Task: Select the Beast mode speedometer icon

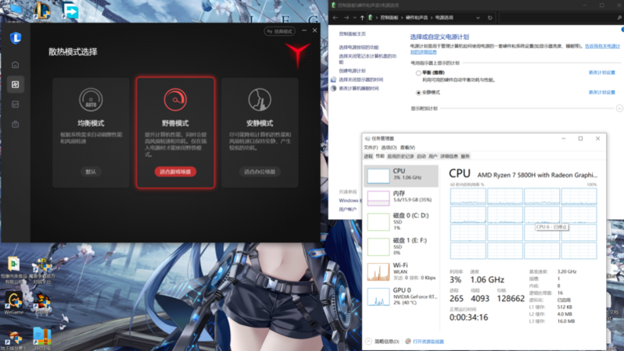Action: (175, 100)
